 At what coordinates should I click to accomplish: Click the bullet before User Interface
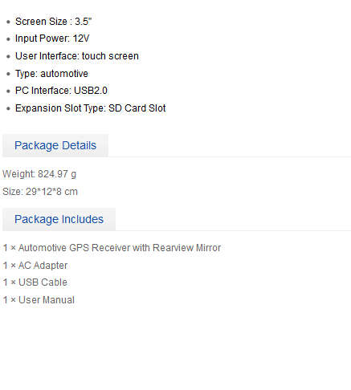pyautogui.click(x=8, y=56)
